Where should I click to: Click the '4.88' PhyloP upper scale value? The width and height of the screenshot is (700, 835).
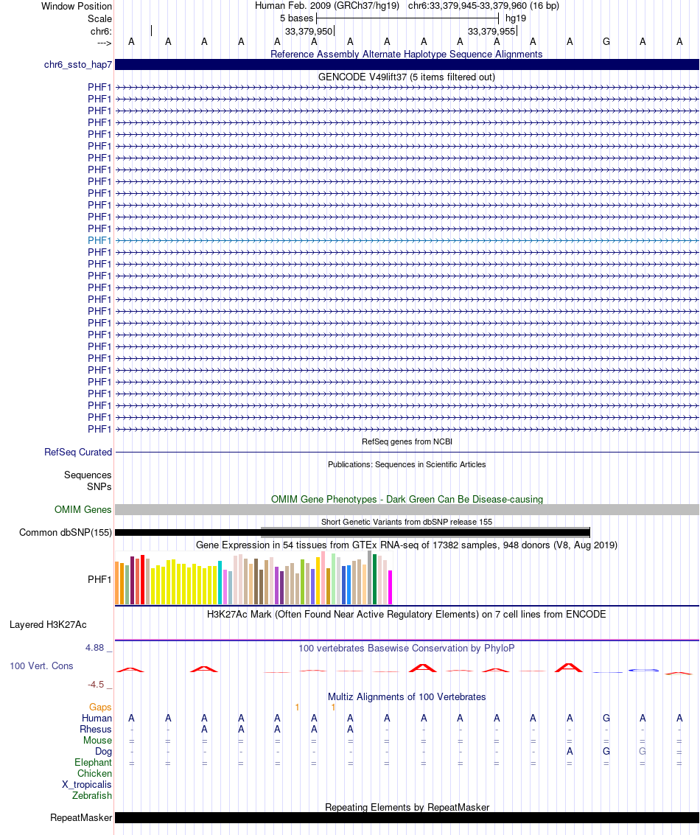click(x=95, y=648)
